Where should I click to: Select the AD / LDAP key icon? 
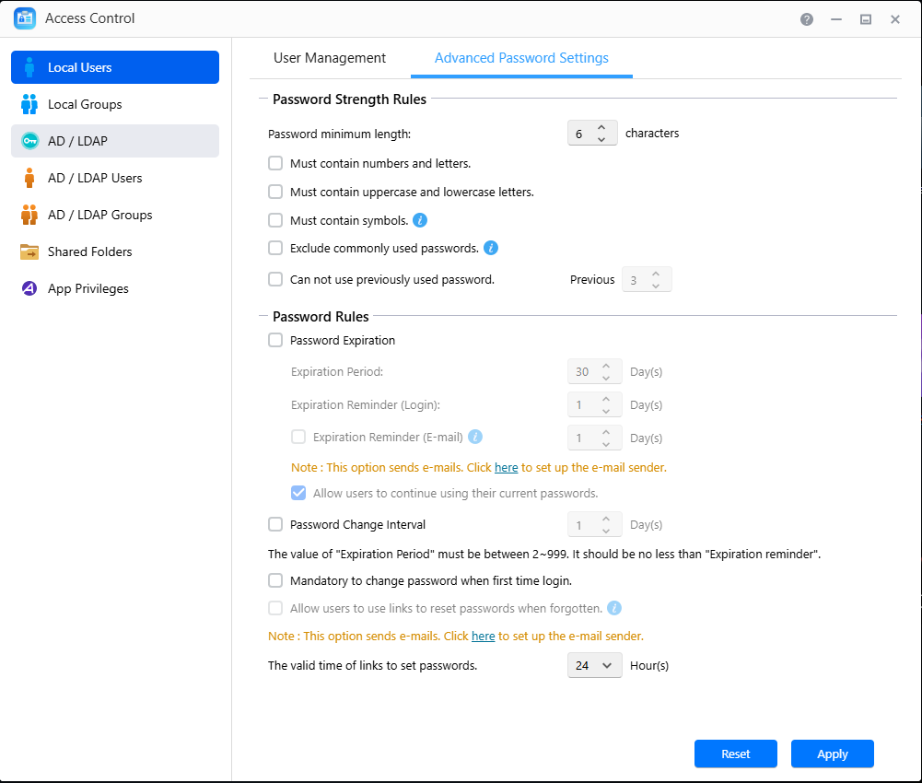[x=29, y=141]
